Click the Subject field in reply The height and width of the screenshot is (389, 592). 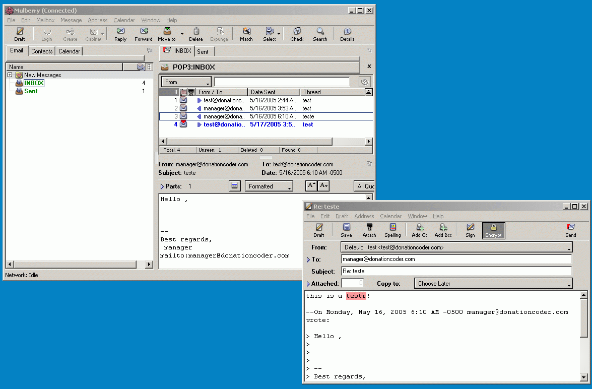456,271
